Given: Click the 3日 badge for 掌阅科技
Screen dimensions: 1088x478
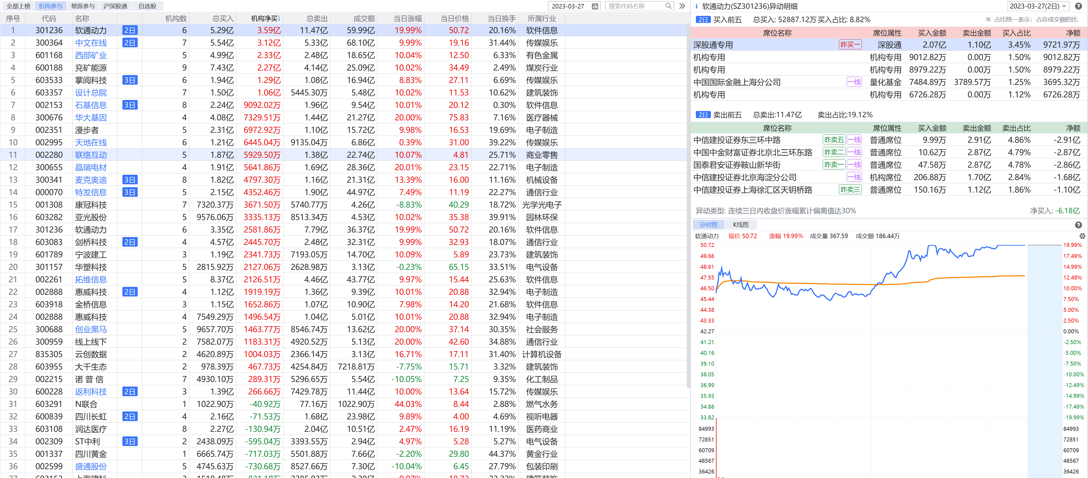Looking at the screenshot, I should pos(130,80).
